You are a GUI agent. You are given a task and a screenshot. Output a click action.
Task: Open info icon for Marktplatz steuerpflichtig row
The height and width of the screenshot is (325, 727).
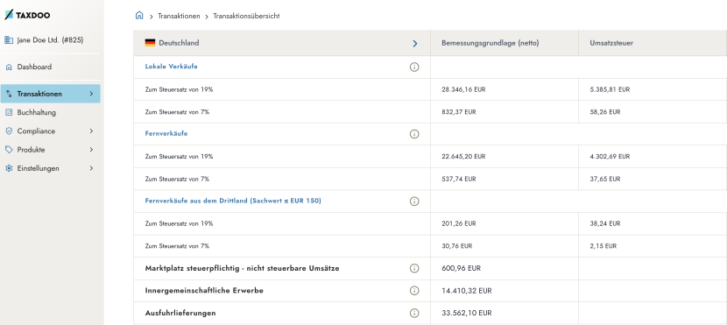click(x=414, y=268)
